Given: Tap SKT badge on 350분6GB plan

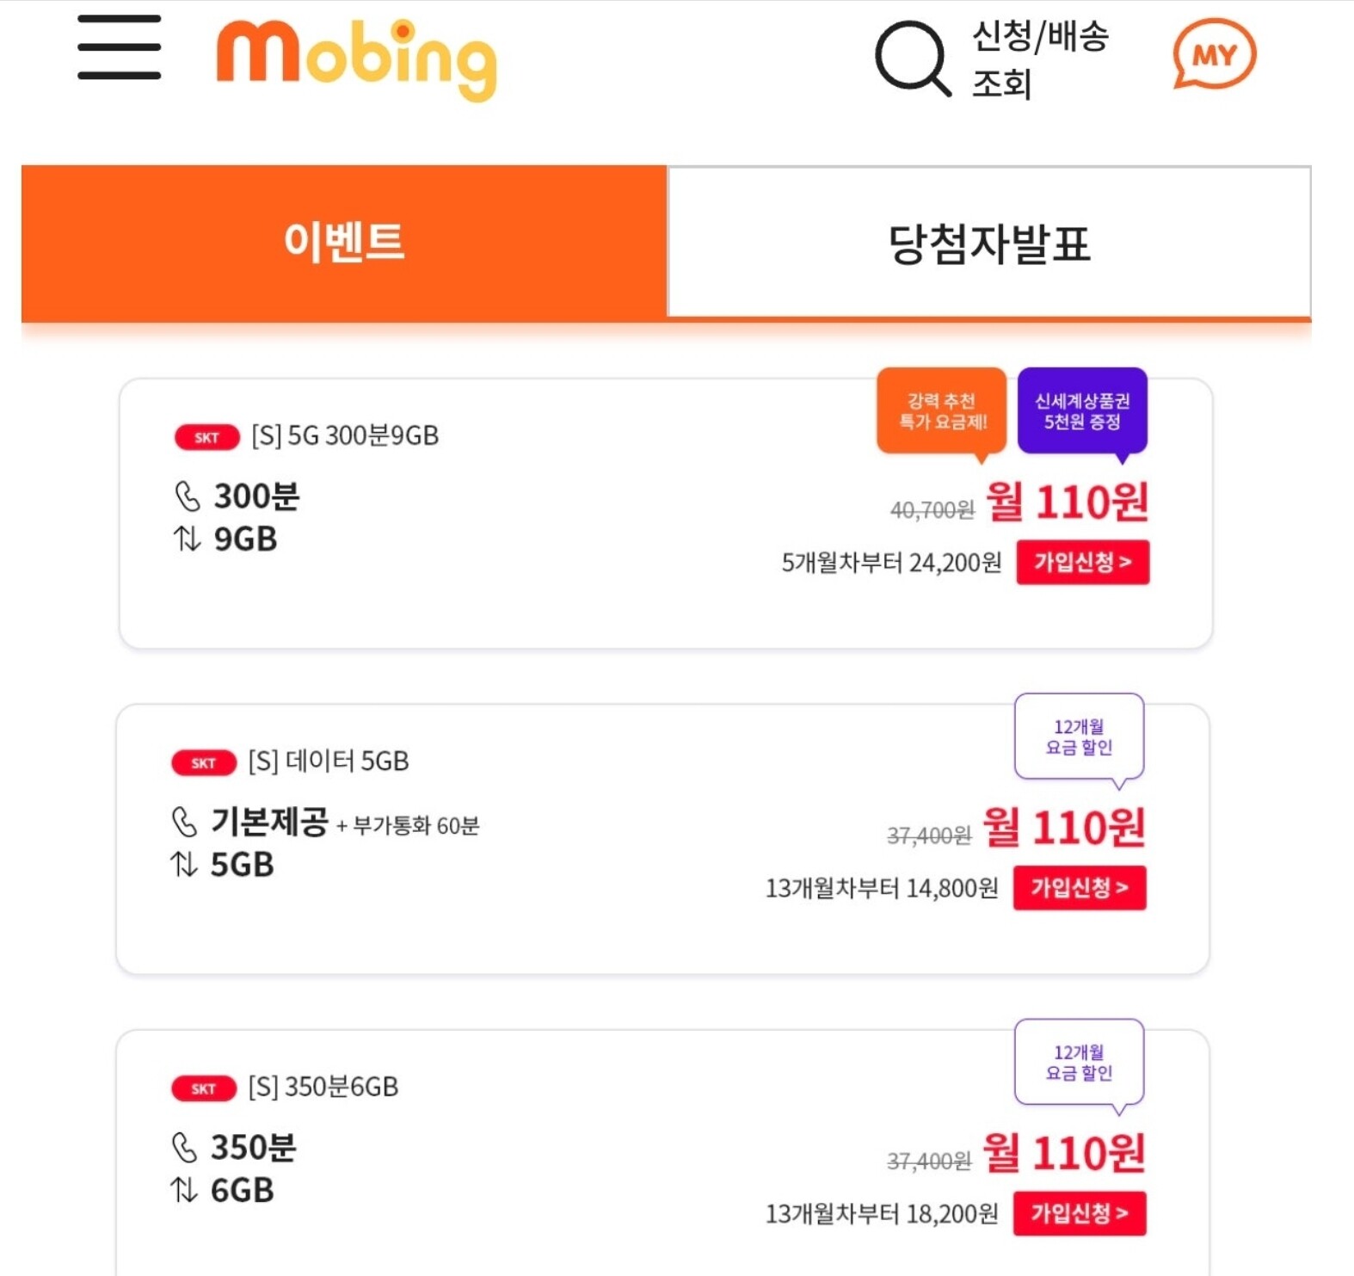Looking at the screenshot, I should [204, 1089].
